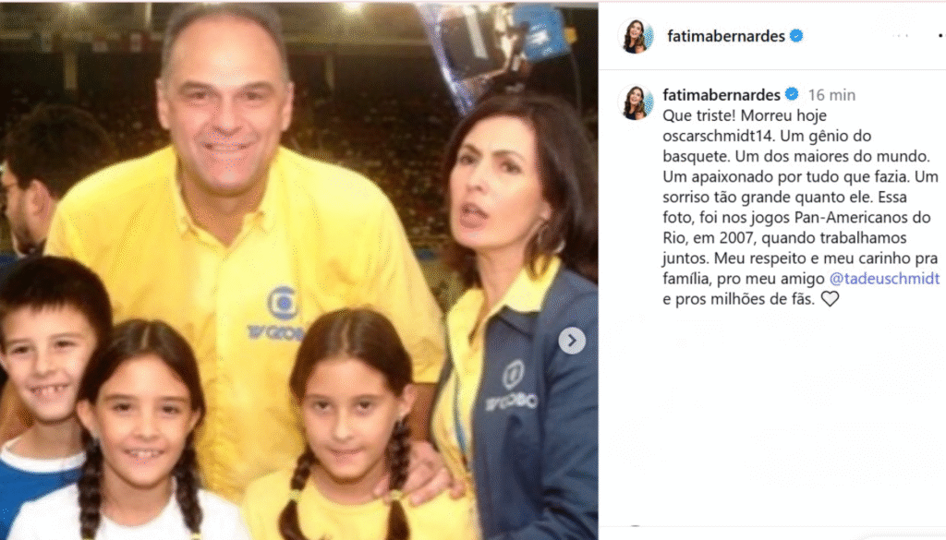Click fatimabernardes avatar beside the caption
Viewport: 946px width, 540px height.
point(636,102)
